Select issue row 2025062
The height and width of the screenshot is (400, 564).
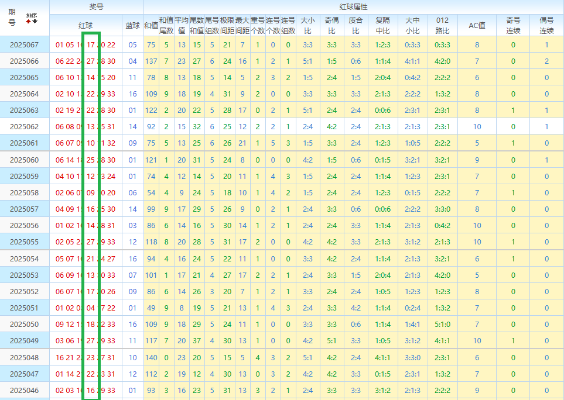[25, 127]
